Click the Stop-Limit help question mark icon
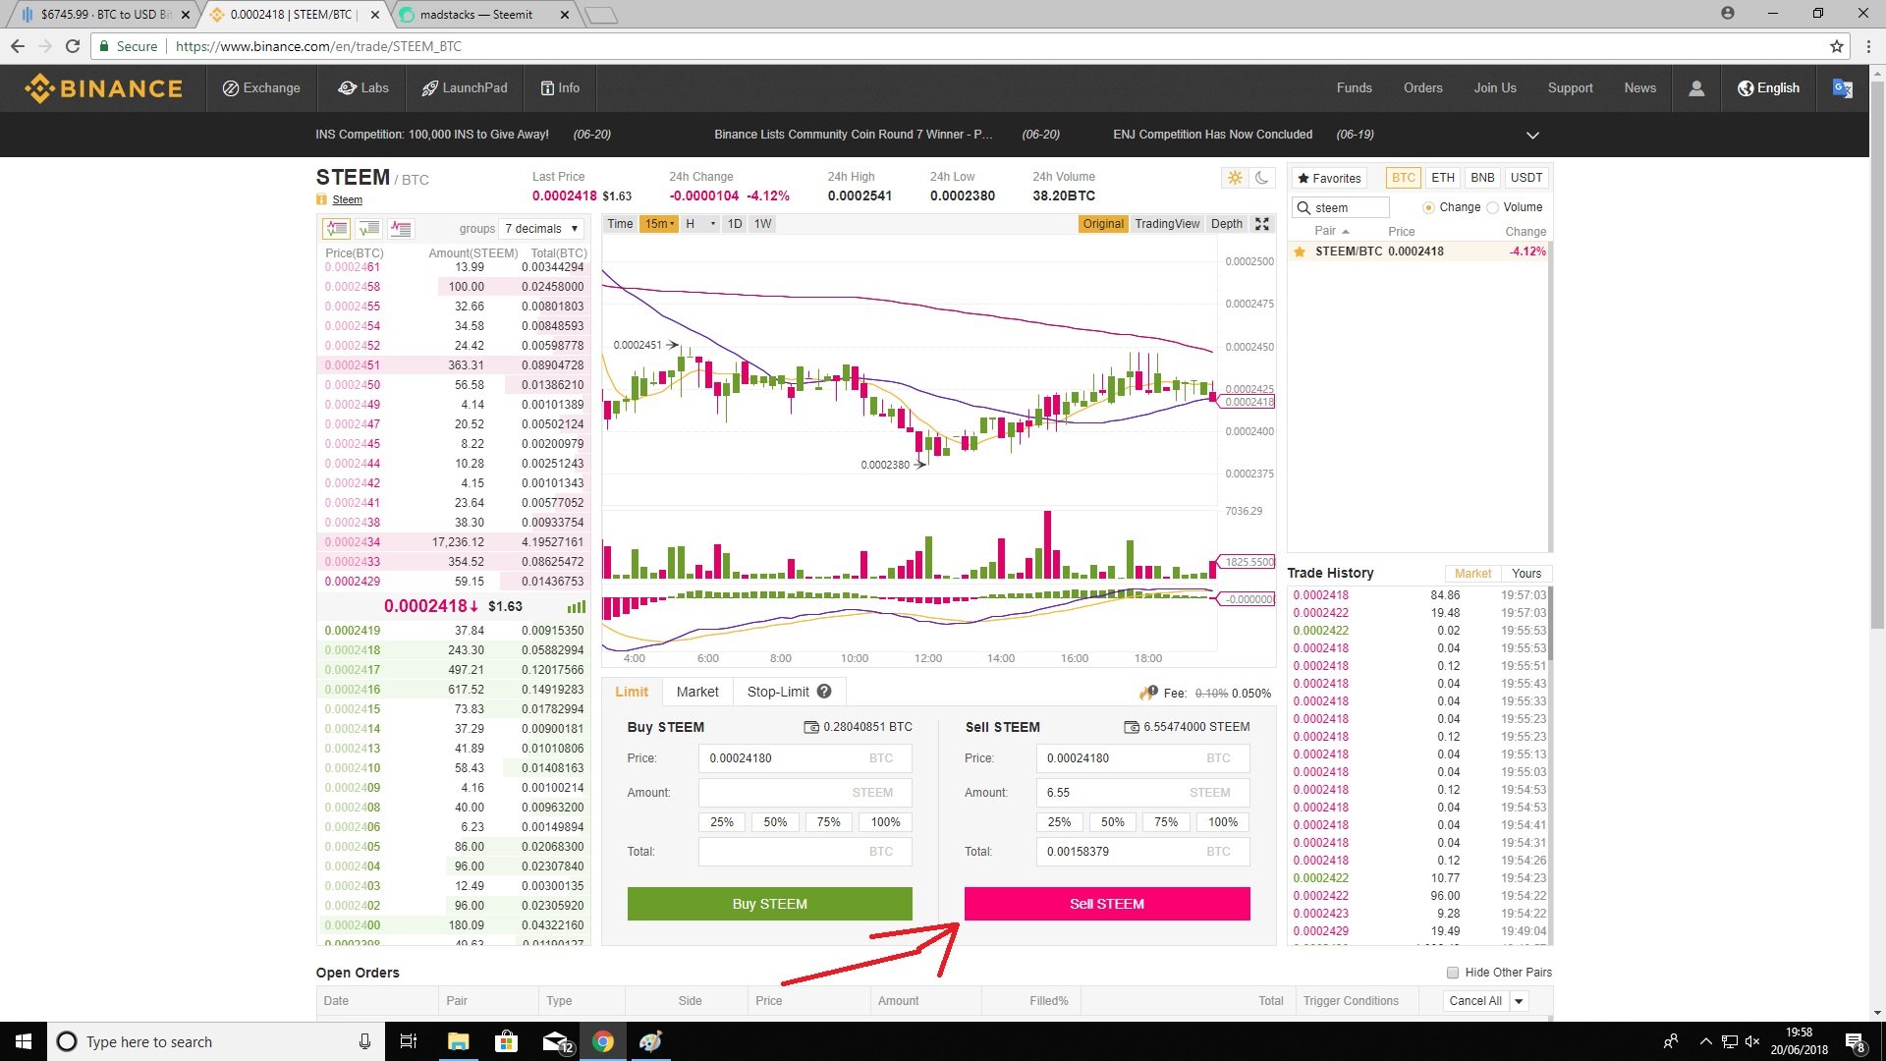The height and width of the screenshot is (1061, 1886). [824, 692]
